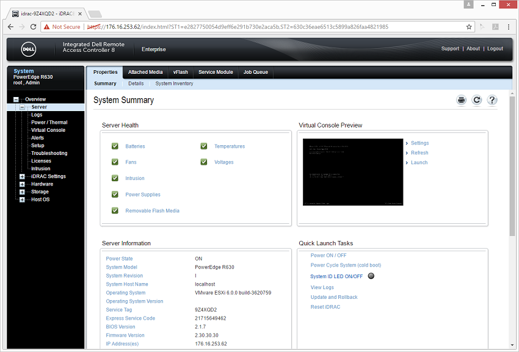
Task: Click the Removable Flash Media check icon
Action: pos(115,210)
